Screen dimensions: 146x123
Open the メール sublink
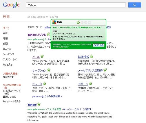pos(36,57)
